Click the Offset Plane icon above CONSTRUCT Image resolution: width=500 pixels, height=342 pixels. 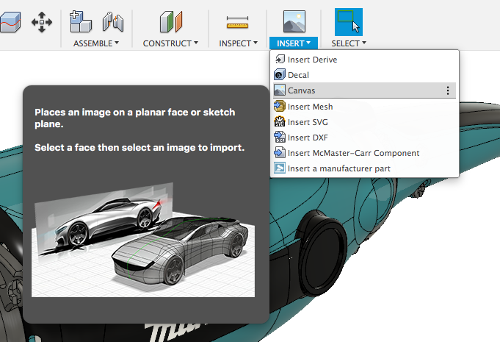coord(170,22)
